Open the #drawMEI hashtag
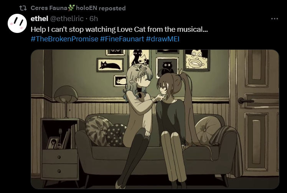 tap(163, 39)
